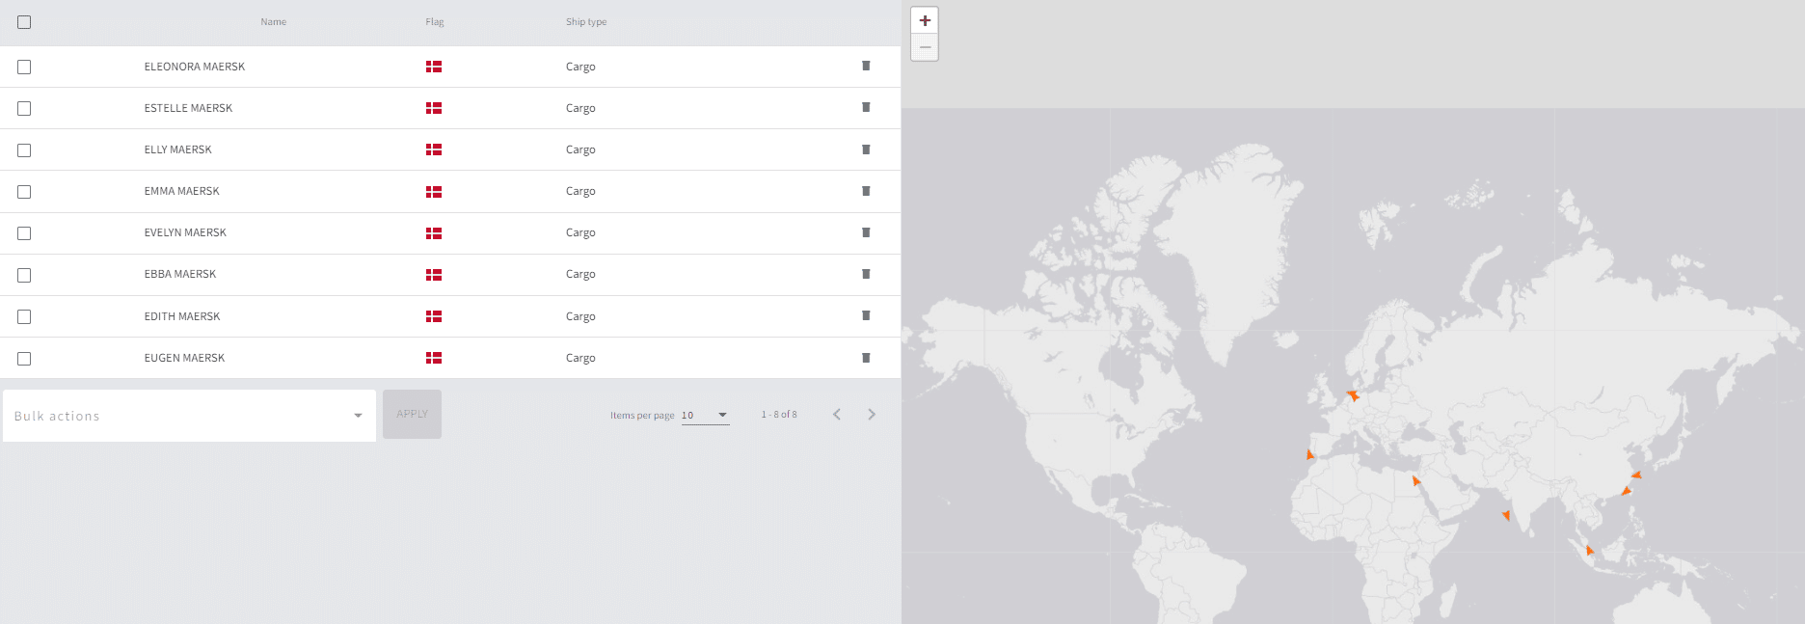Click the Danish flag for ELLY MAERSK
Image resolution: width=1805 pixels, height=624 pixels.
pyautogui.click(x=434, y=149)
